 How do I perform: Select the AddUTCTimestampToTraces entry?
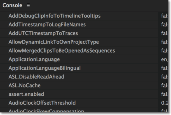click(43, 33)
